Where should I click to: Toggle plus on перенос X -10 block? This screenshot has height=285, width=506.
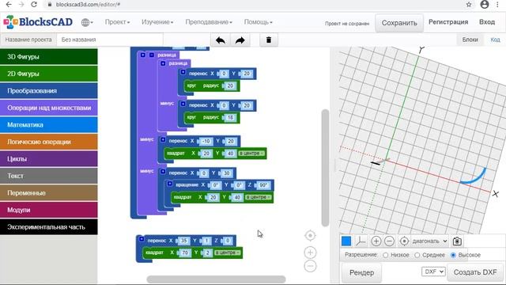point(163,140)
